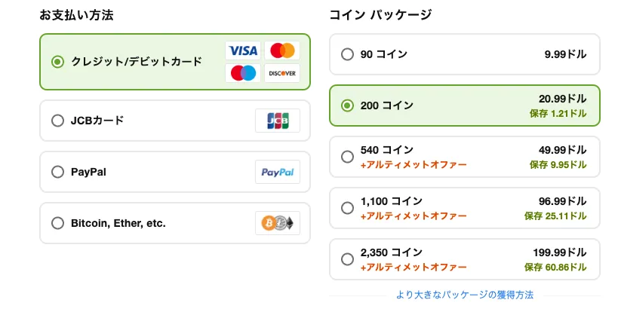This screenshot has width=621, height=312.
Task: Choose the 90 コイン package radio
Action: pyautogui.click(x=347, y=54)
